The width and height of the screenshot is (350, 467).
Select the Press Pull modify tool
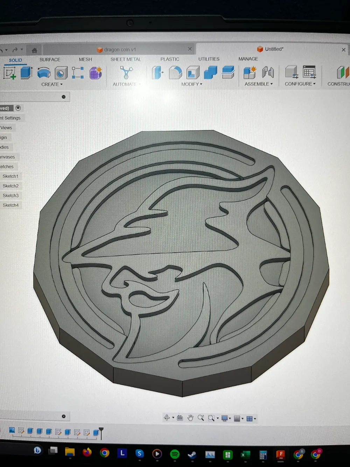pyautogui.click(x=157, y=73)
